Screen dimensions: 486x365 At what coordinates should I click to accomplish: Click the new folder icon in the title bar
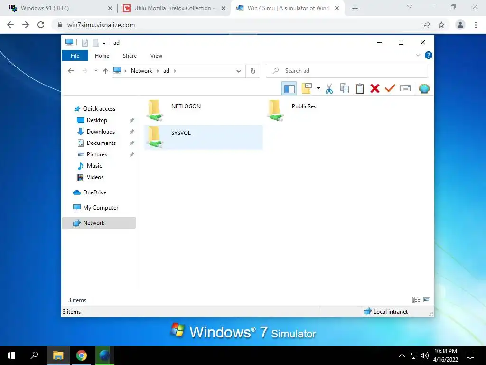coord(95,42)
